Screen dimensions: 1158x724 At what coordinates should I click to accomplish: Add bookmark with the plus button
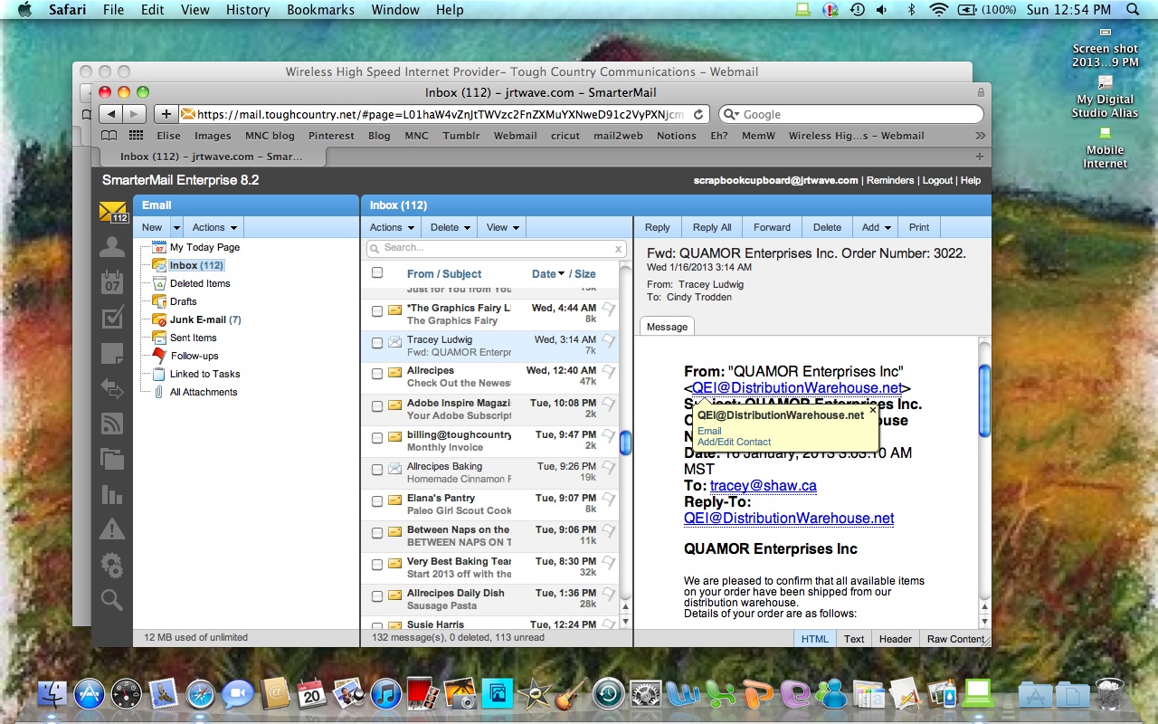click(166, 114)
